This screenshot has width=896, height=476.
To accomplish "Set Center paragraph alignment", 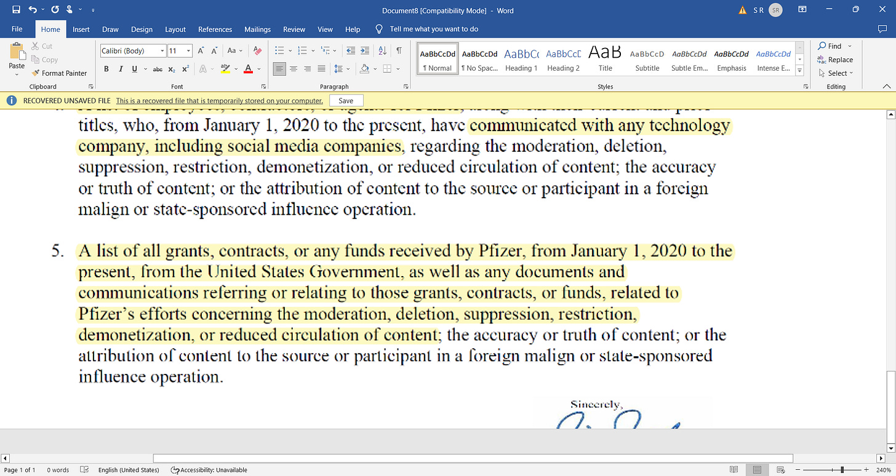I will click(x=293, y=69).
